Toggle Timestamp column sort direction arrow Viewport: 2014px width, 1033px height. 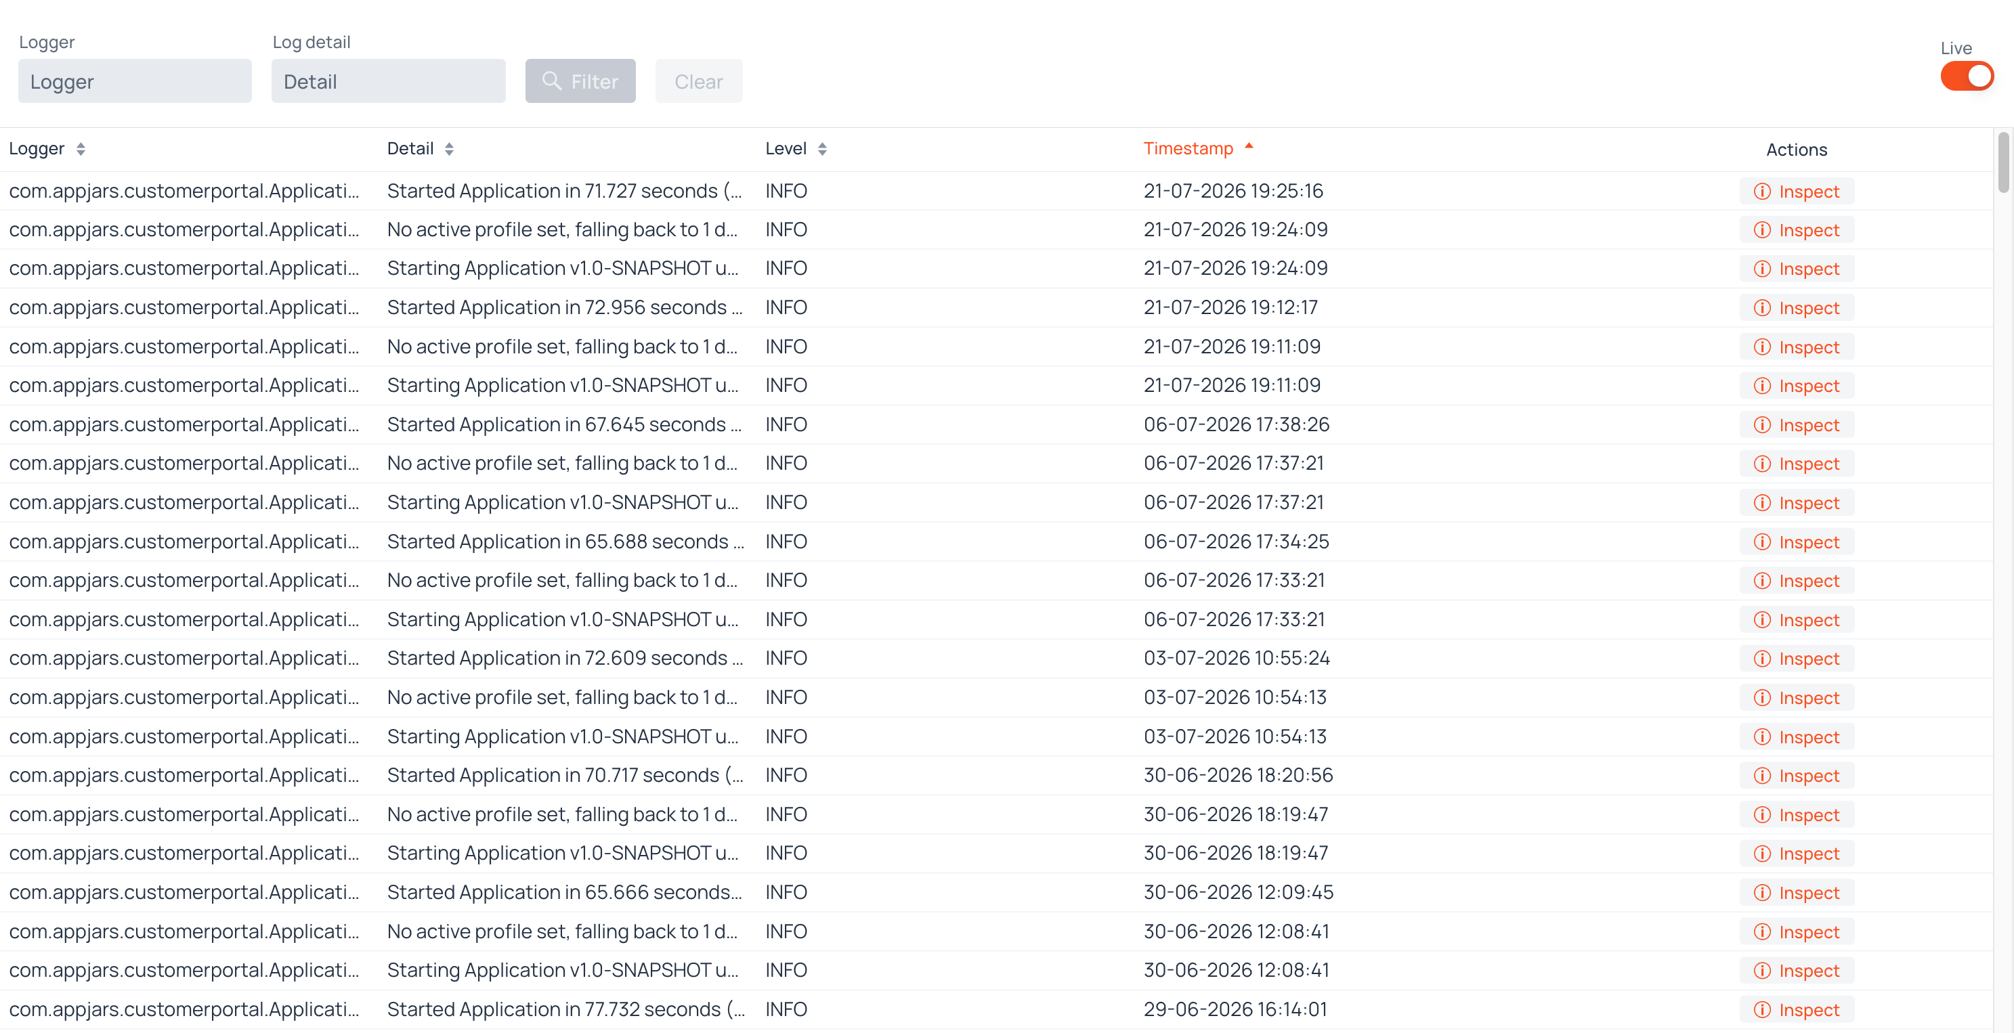pyautogui.click(x=1249, y=146)
